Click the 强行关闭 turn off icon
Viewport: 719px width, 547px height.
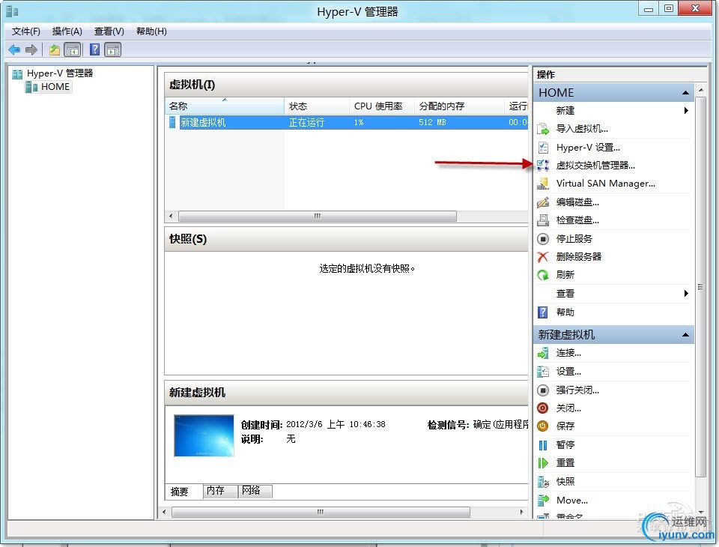click(543, 390)
